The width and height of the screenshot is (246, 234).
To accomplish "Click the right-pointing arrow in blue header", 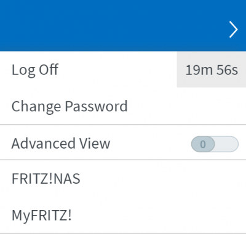I will (233, 29).
